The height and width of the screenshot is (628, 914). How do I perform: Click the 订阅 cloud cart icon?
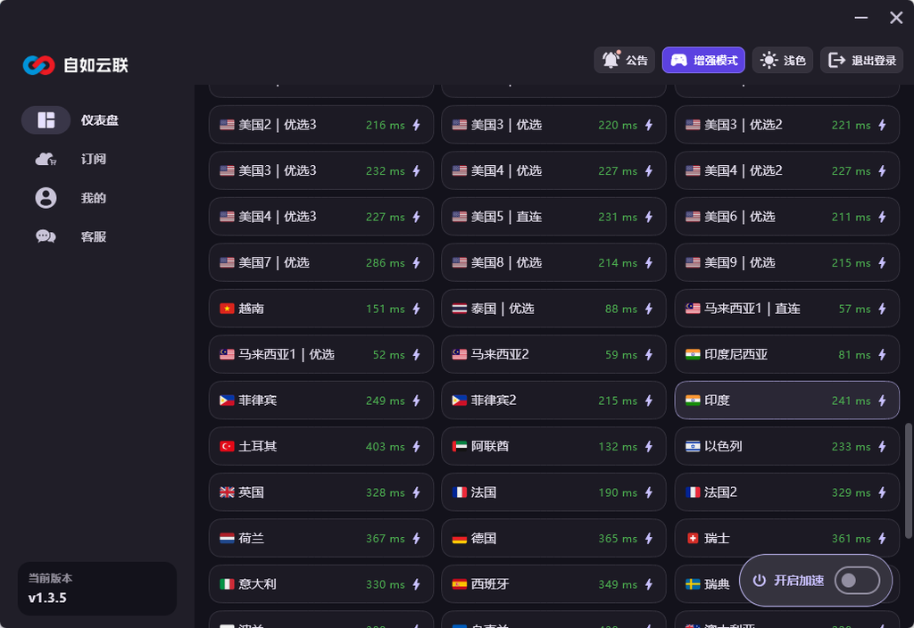[46, 159]
